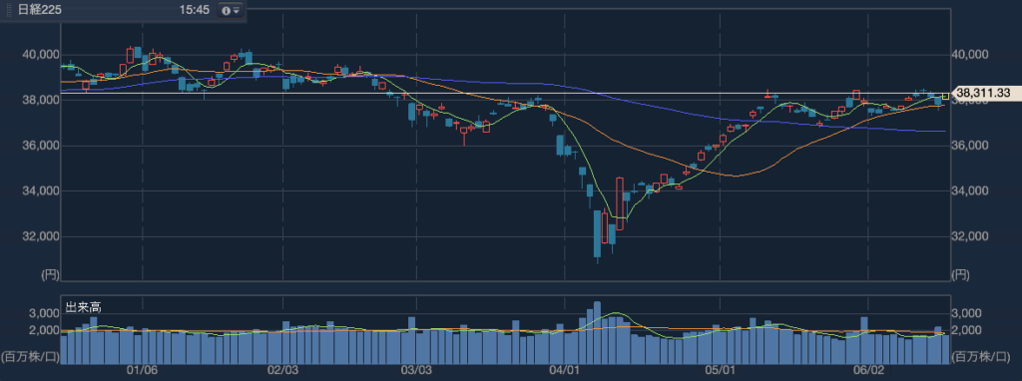1022x381 pixels.
Task: Click the left volume-axis 3,000 label
Action: (x=43, y=314)
